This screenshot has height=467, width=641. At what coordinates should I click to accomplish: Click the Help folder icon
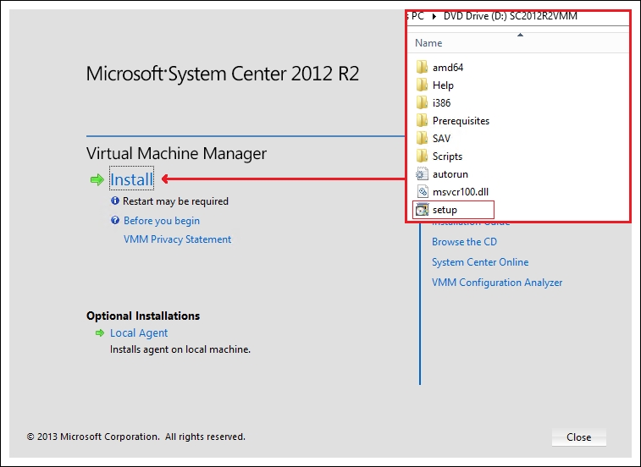423,85
